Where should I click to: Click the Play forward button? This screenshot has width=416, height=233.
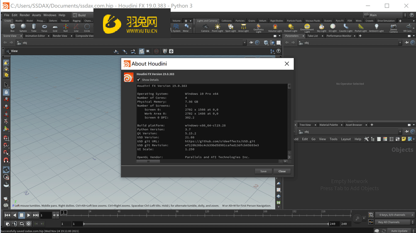(29, 215)
